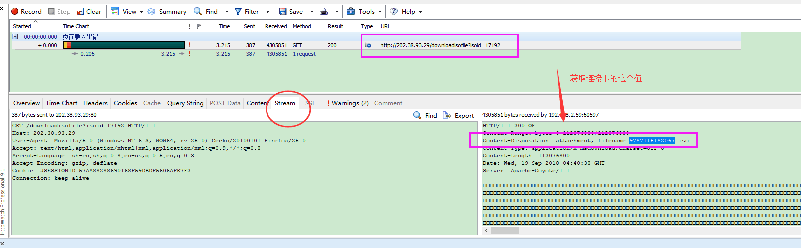Open the Warnings (2) tab
Image resolution: width=801 pixels, height=248 pixels.
coord(348,103)
